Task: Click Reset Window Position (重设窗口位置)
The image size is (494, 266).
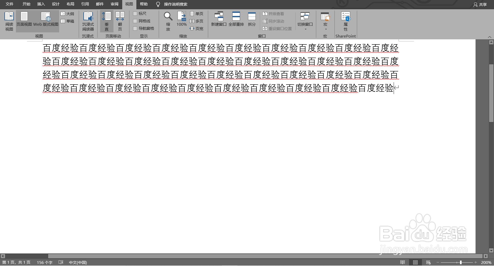Action: [277, 29]
